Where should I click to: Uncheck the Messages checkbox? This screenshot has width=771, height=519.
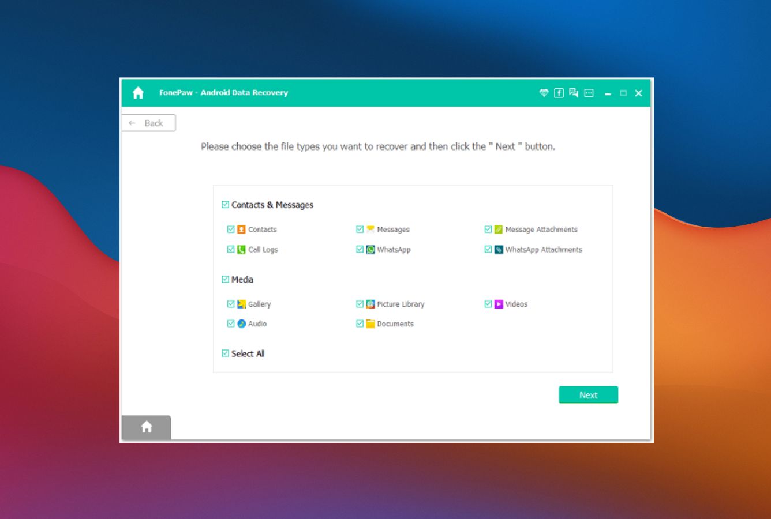360,230
